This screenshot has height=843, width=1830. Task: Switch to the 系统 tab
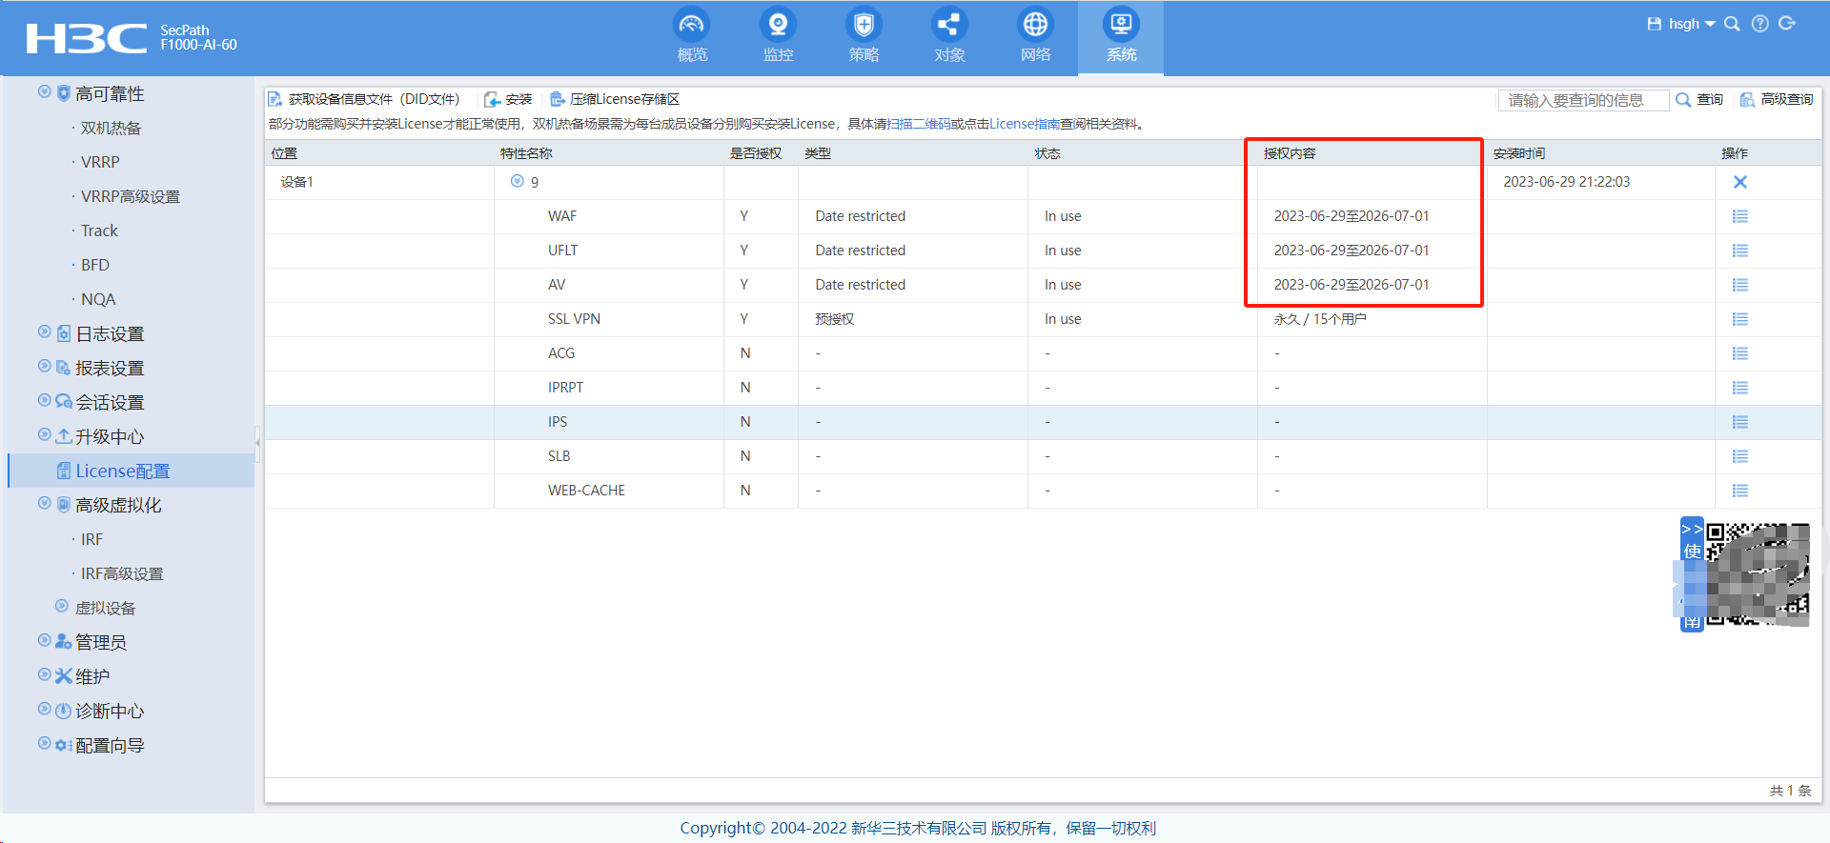pyautogui.click(x=1121, y=36)
